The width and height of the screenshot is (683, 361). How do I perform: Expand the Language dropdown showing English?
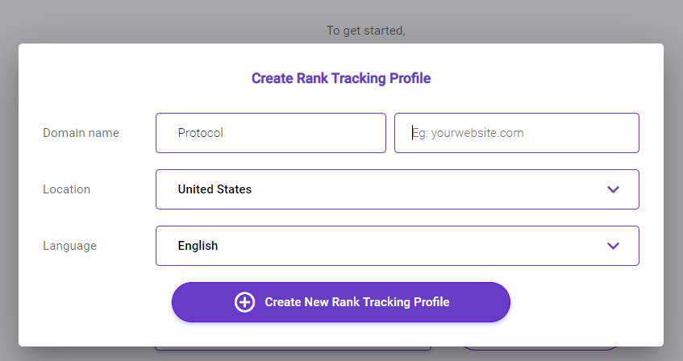coord(398,246)
